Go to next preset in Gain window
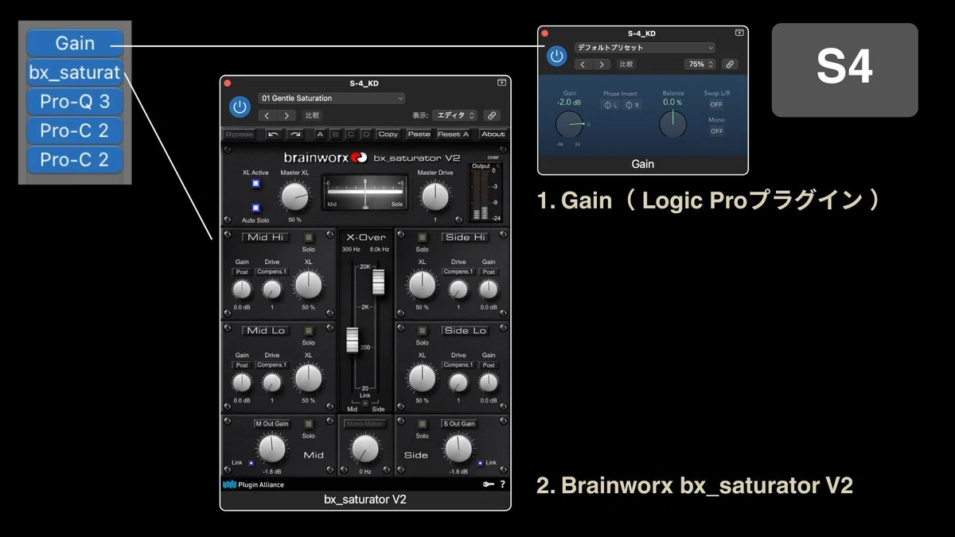This screenshot has height=537, width=955. [602, 64]
